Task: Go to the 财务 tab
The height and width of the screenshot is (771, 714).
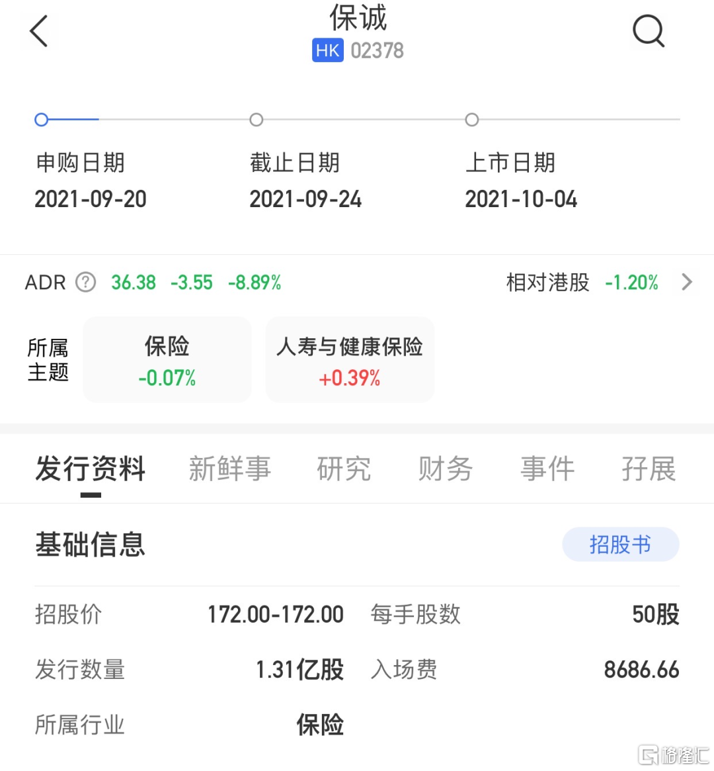Action: 445,469
